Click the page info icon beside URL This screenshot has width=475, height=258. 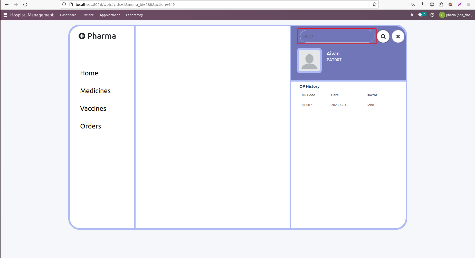point(71,4)
